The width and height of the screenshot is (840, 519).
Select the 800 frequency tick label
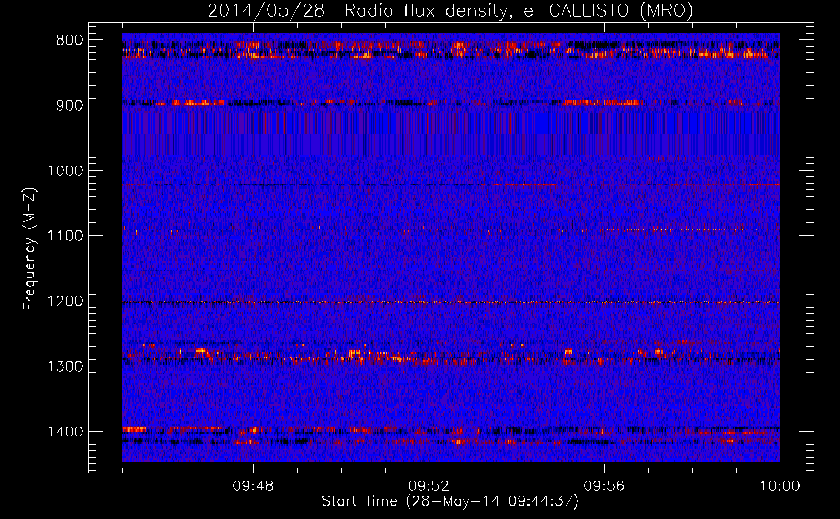pos(70,40)
